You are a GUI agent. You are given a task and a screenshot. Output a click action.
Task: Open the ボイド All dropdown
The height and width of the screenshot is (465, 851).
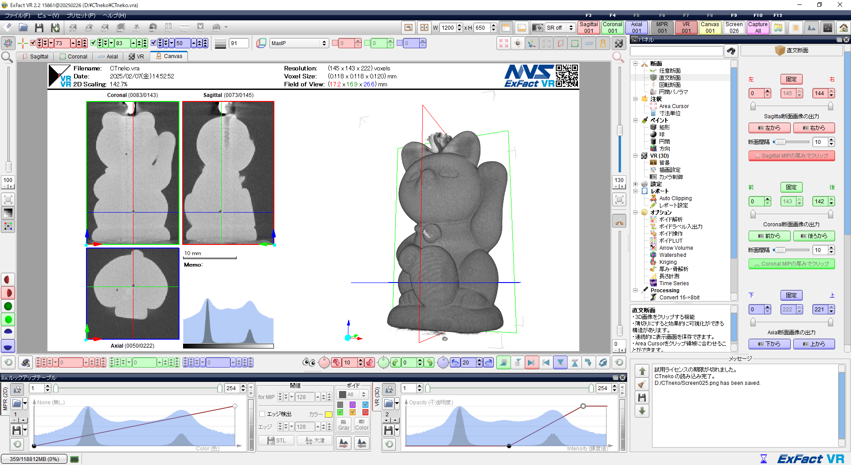coord(353,395)
